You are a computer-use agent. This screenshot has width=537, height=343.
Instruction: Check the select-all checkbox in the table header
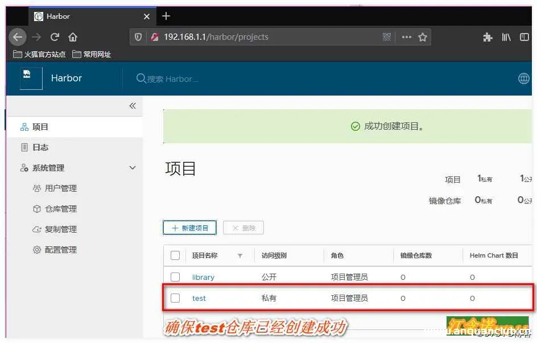(175, 255)
